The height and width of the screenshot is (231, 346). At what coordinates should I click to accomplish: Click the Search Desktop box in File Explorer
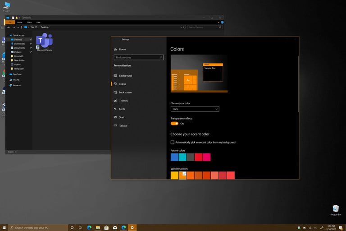[205, 27]
